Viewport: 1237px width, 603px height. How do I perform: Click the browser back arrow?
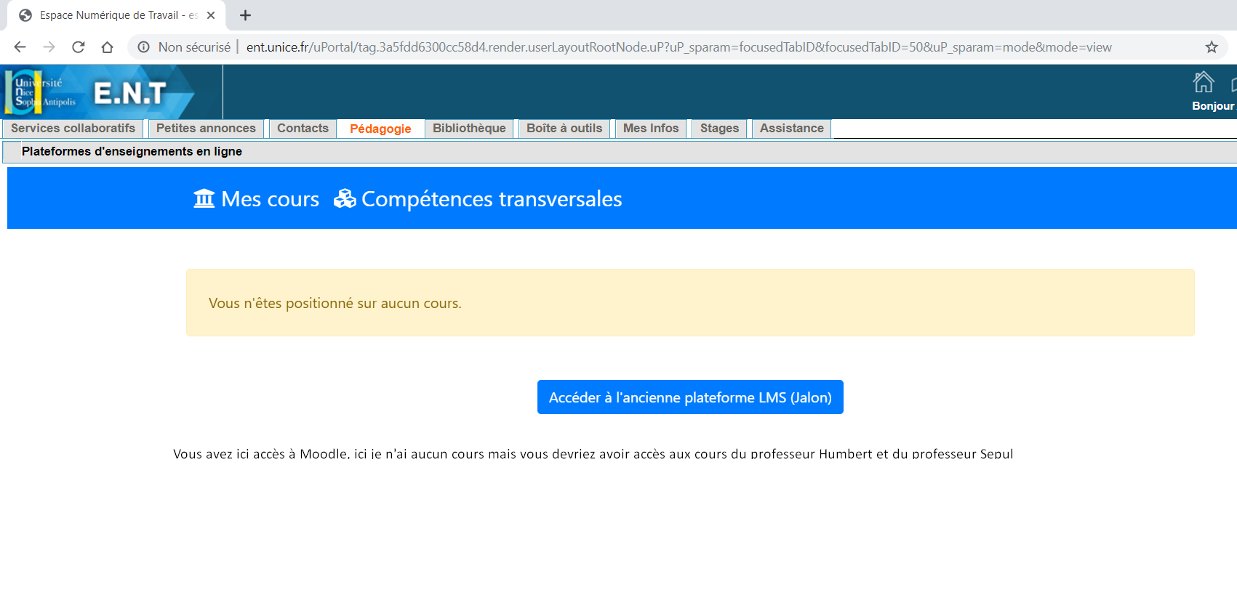point(20,47)
